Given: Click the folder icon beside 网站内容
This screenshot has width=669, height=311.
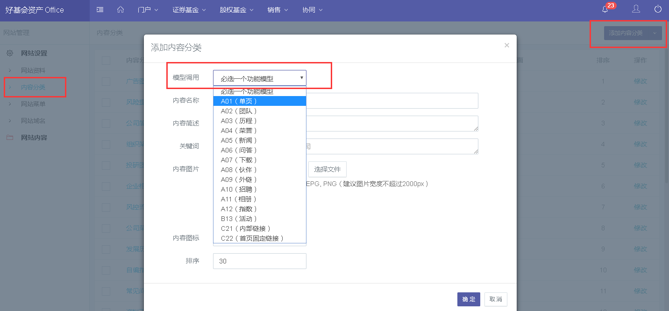Looking at the screenshot, I should tap(10, 137).
